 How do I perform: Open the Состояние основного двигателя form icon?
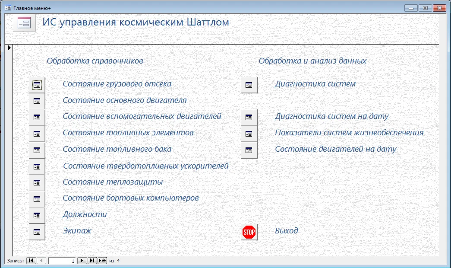point(37,101)
